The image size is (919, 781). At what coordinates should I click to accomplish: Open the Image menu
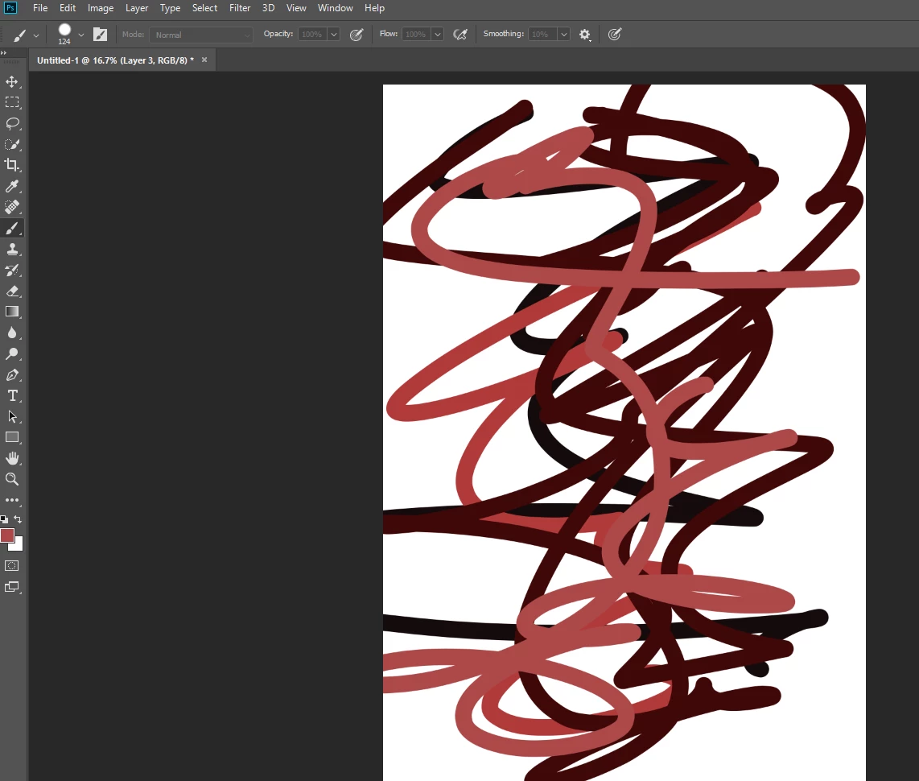(x=101, y=8)
